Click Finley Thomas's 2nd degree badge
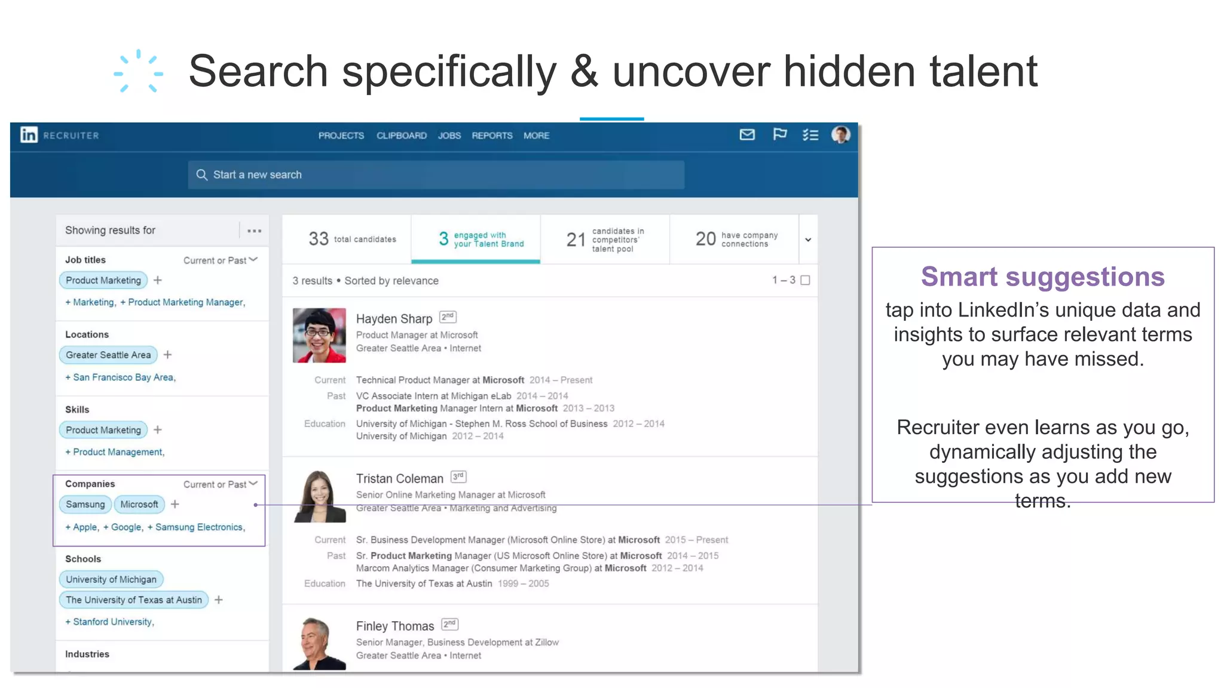This screenshot has height=688, width=1224. pos(449,624)
